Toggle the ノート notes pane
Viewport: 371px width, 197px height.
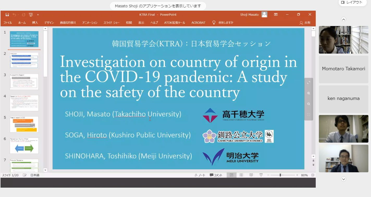(x=200, y=175)
